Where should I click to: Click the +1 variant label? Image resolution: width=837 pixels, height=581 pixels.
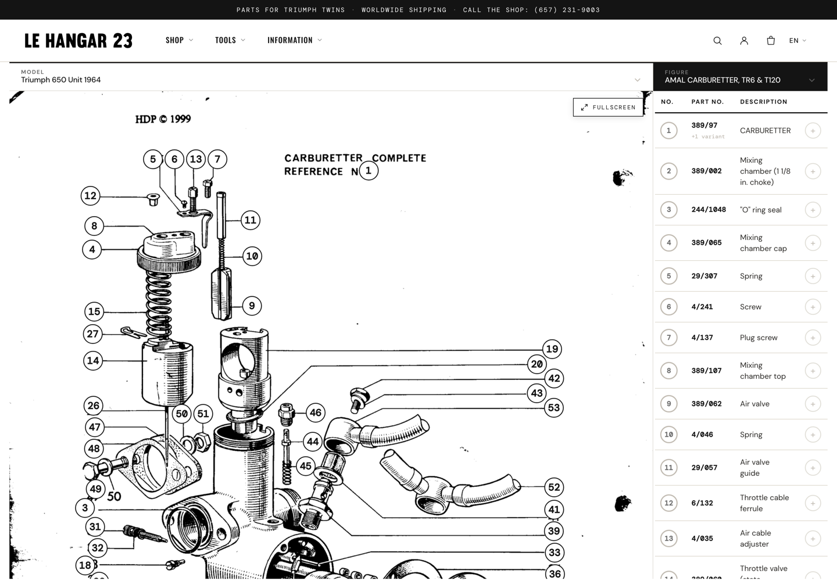tap(708, 137)
